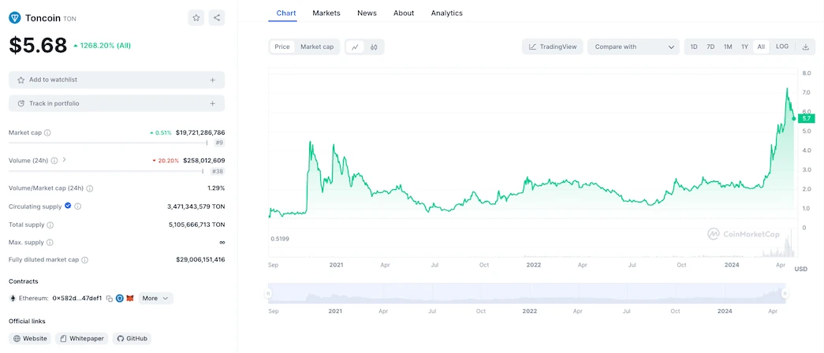The height and width of the screenshot is (353, 824).
Task: Open the Compare with dropdown
Action: coord(634,46)
